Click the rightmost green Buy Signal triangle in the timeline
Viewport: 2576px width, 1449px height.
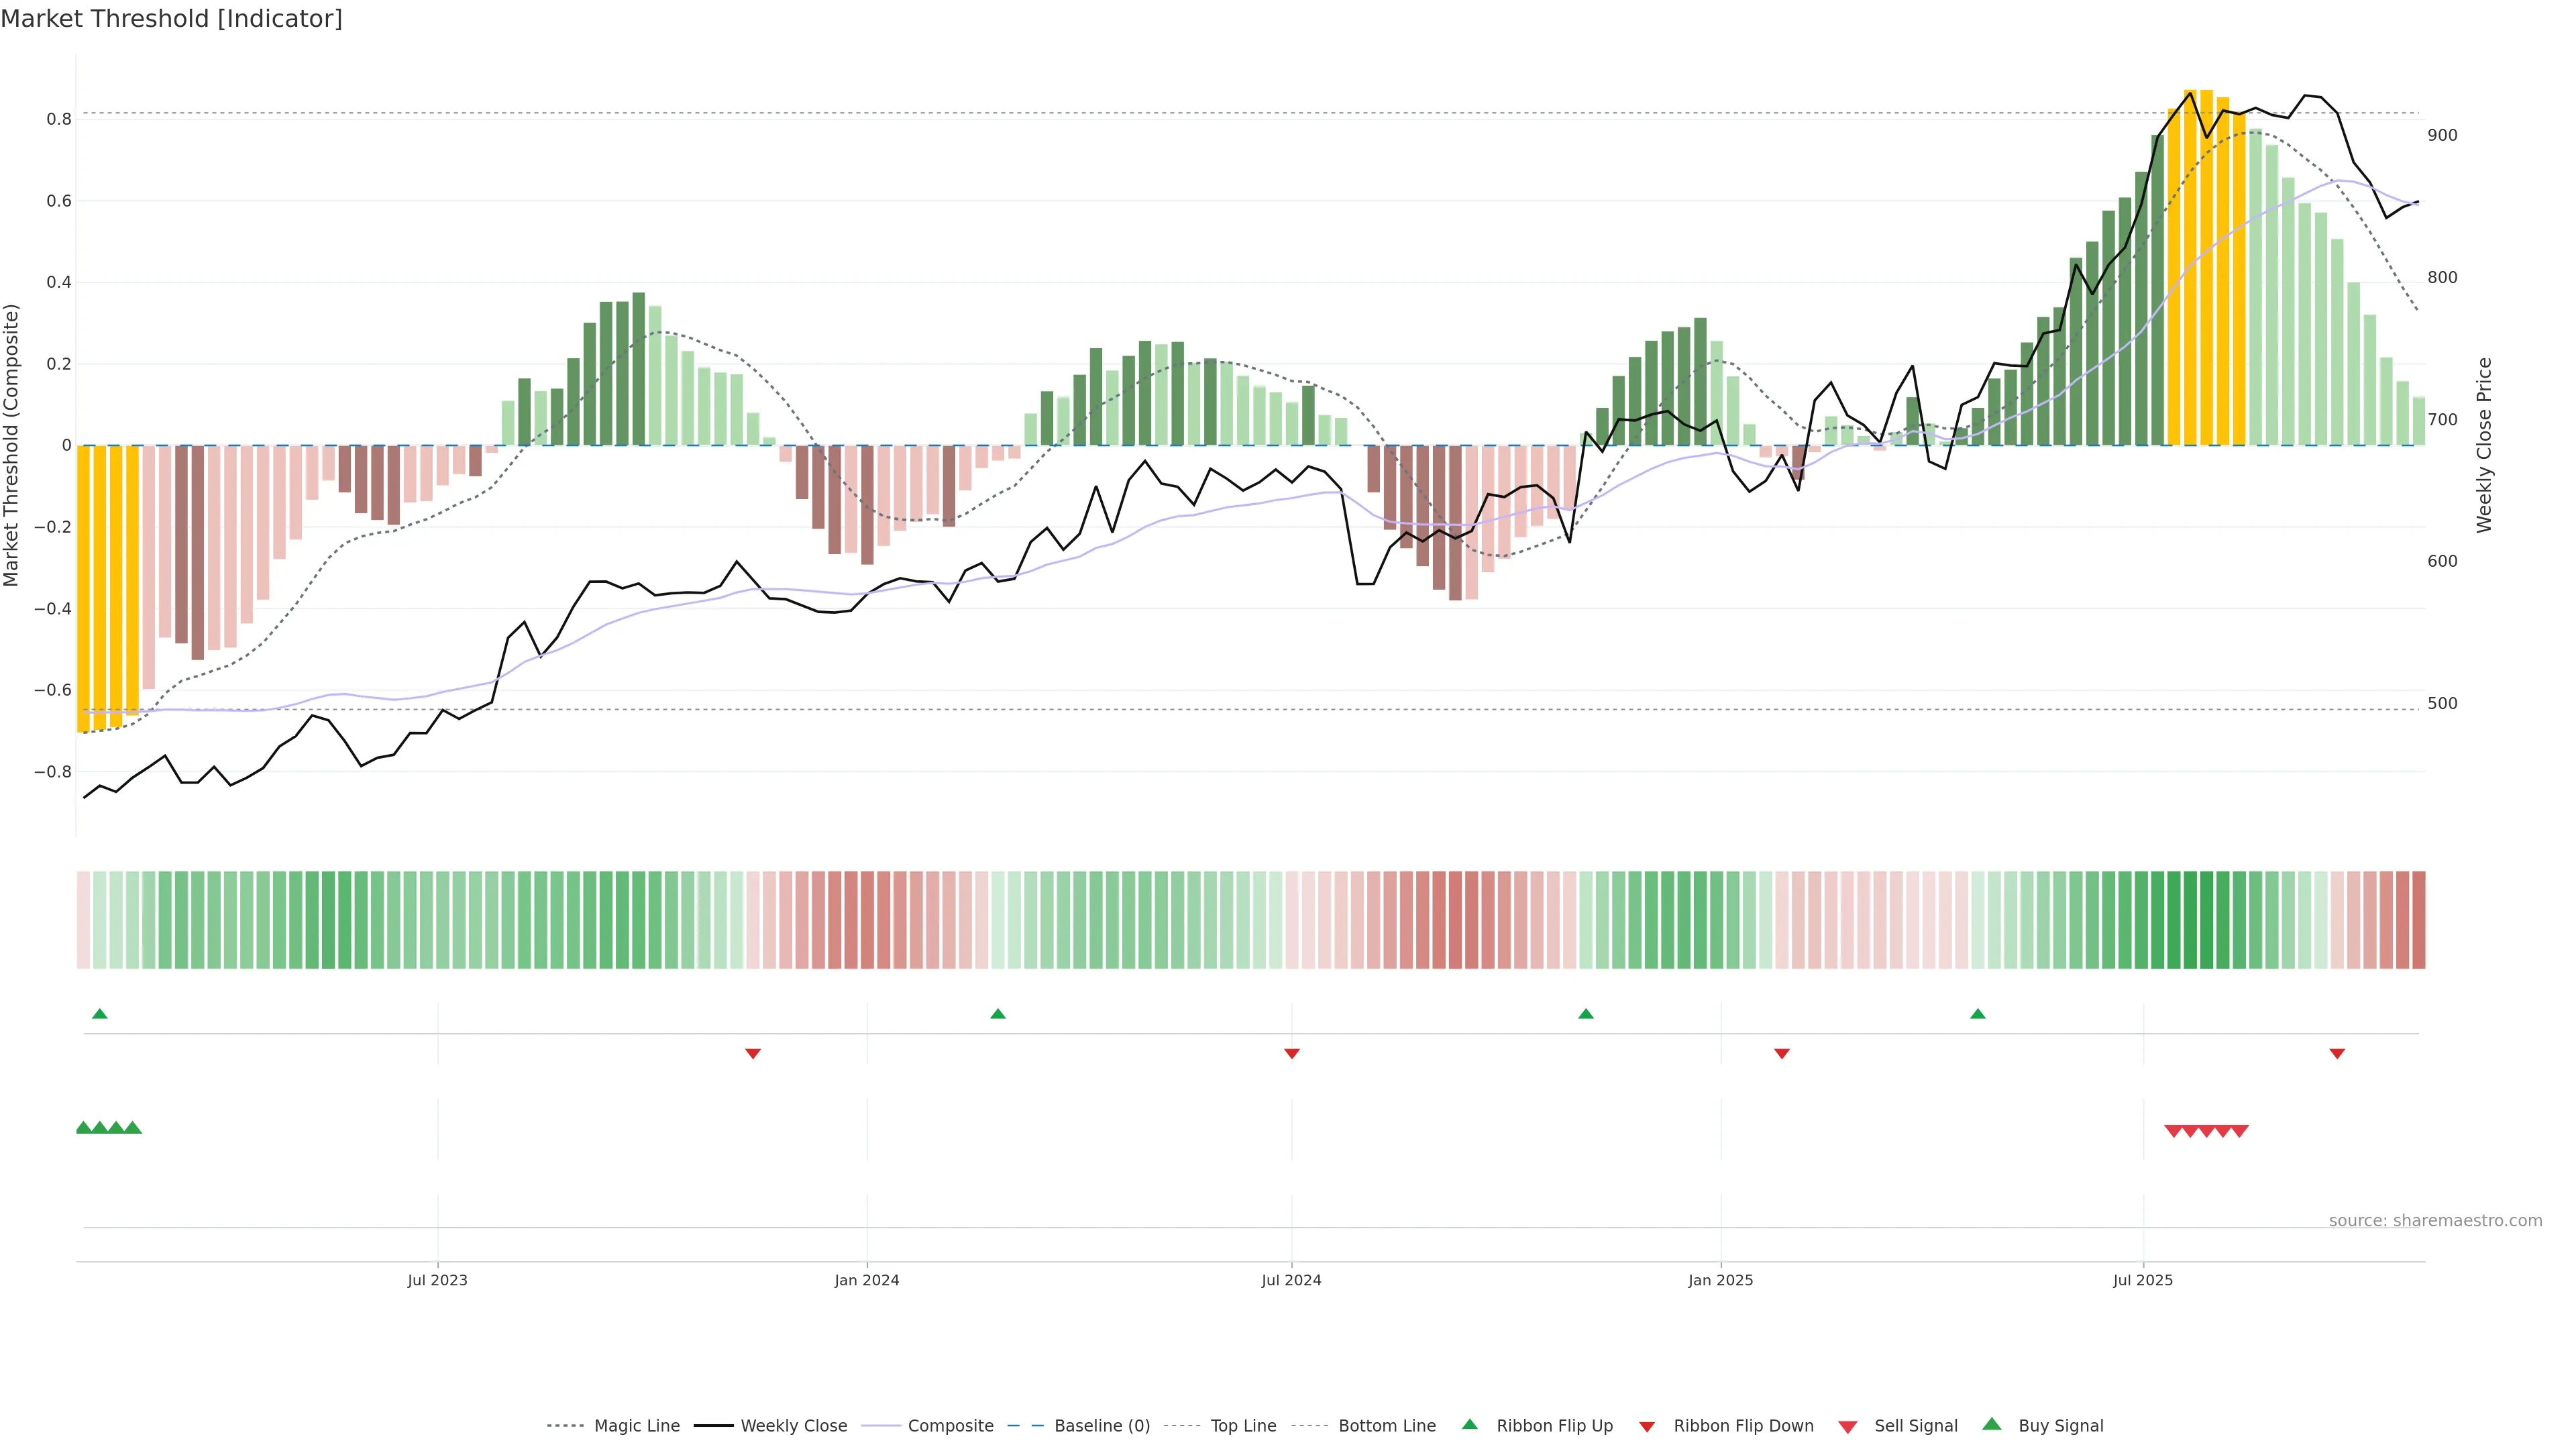click(x=132, y=1127)
